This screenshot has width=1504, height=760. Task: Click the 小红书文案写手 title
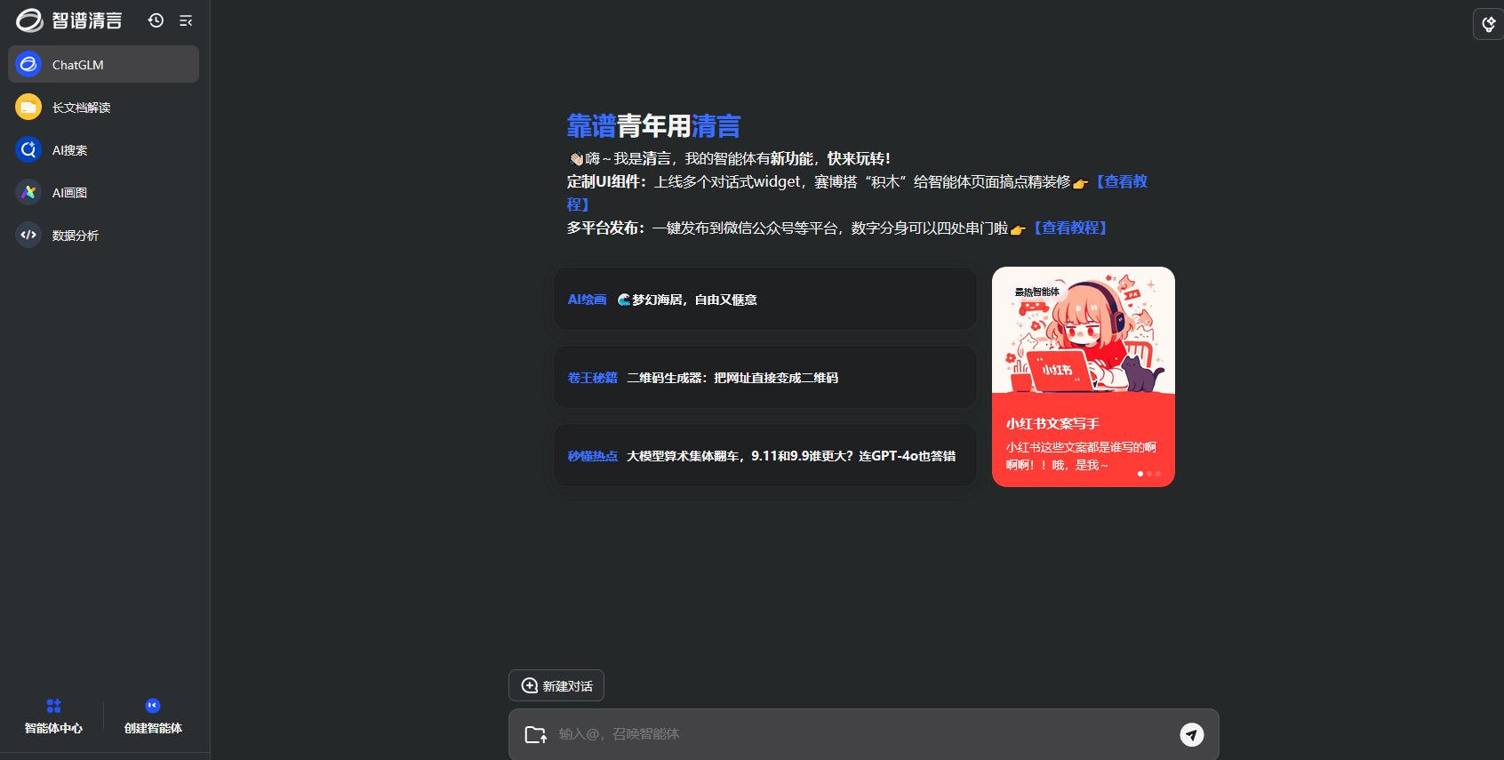point(1052,424)
